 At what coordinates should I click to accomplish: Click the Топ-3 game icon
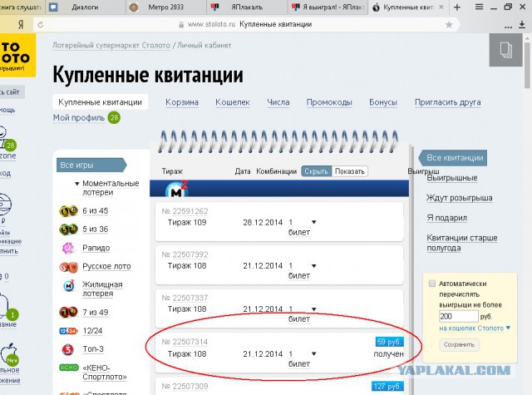coord(68,349)
